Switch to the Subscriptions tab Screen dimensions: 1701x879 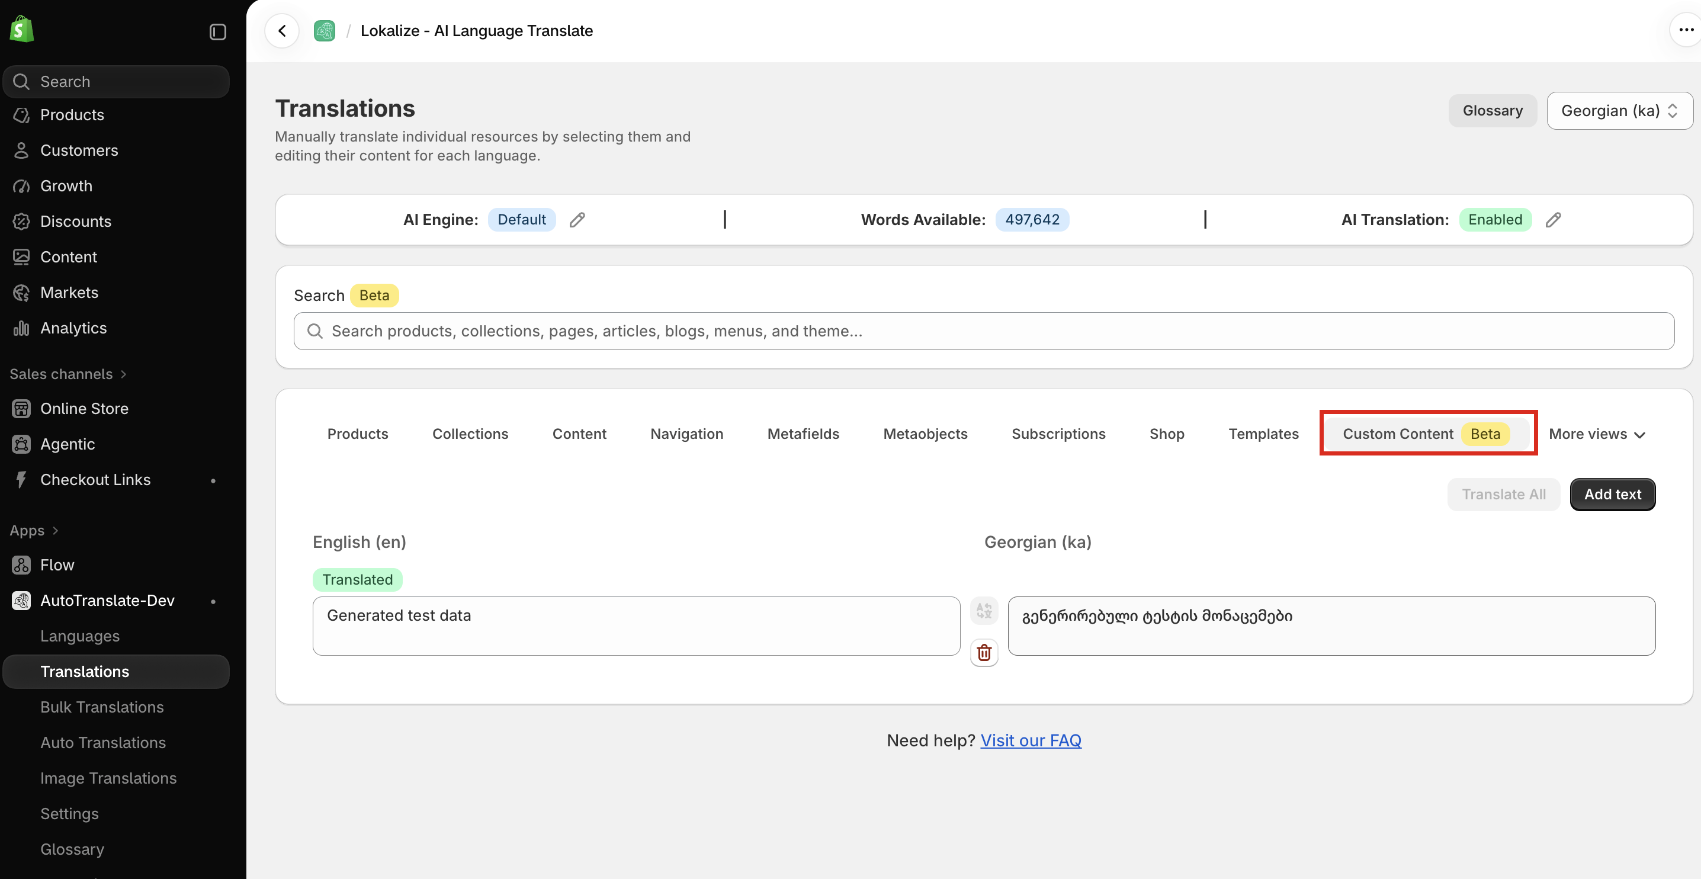coord(1058,435)
